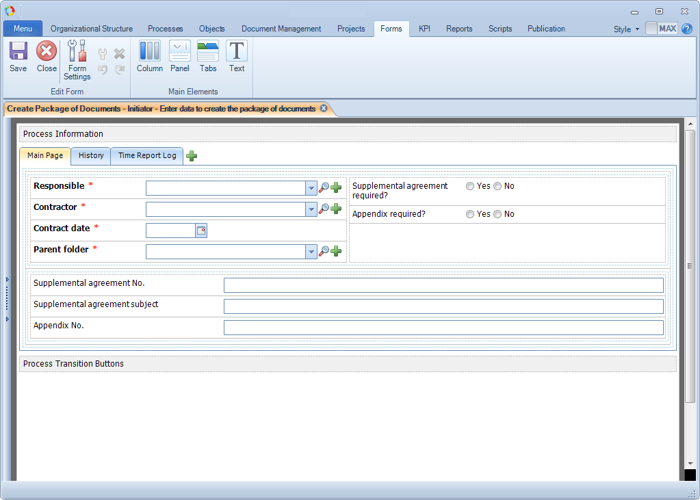Screen dimensions: 700x500
Task: Open Contract date calendar picker
Action: [x=201, y=231]
